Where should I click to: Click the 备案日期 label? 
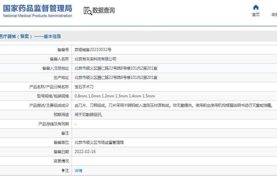pos(61,151)
